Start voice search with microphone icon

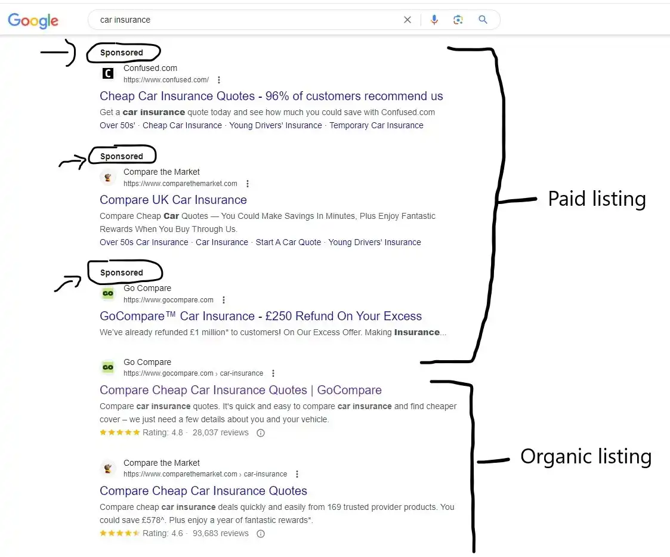click(434, 20)
